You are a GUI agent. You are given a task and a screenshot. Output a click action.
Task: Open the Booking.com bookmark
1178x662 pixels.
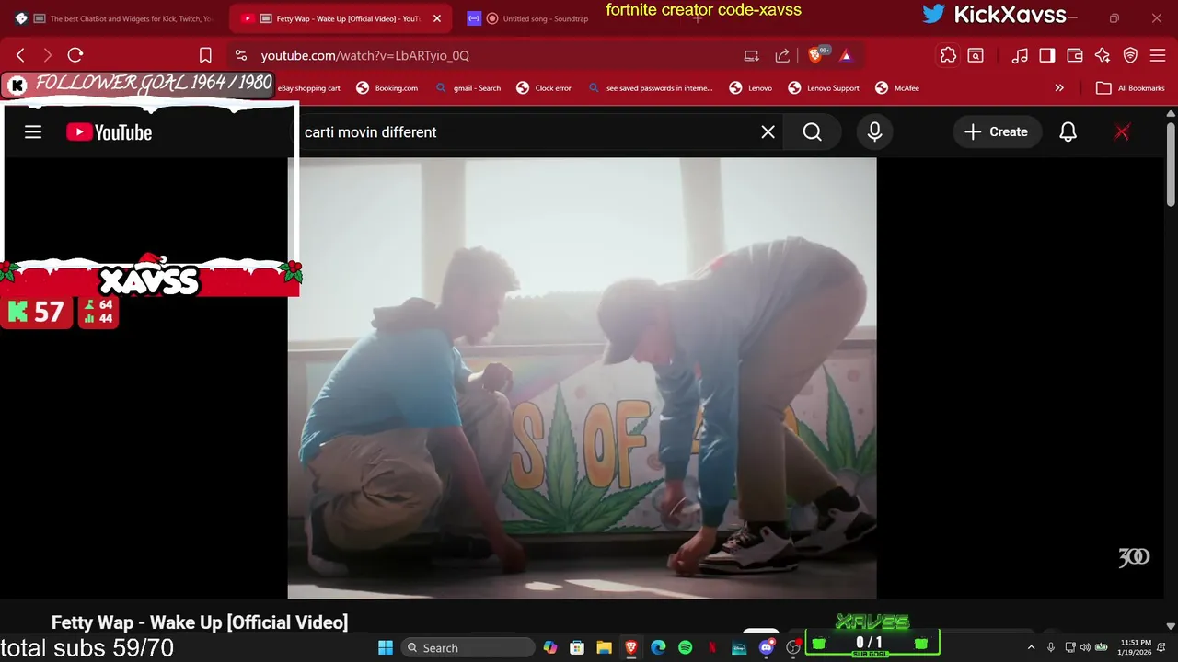tap(387, 88)
